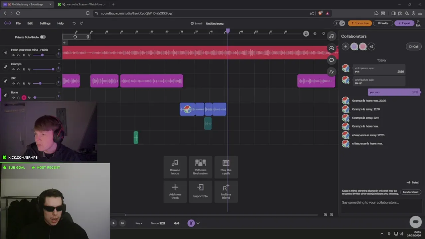This screenshot has height=239, width=425.
Task: Click the Invite button
Action: click(382, 23)
